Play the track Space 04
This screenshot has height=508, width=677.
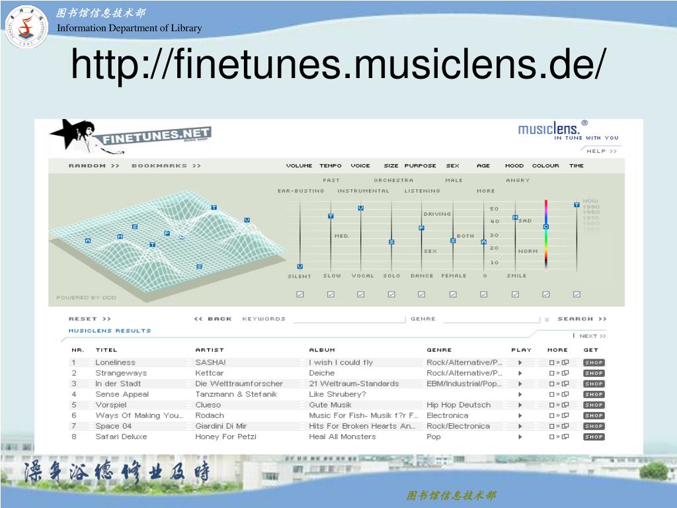520,427
